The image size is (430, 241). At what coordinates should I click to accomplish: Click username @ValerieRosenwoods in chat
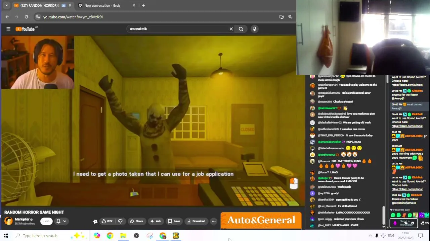pyautogui.click(x=331, y=148)
